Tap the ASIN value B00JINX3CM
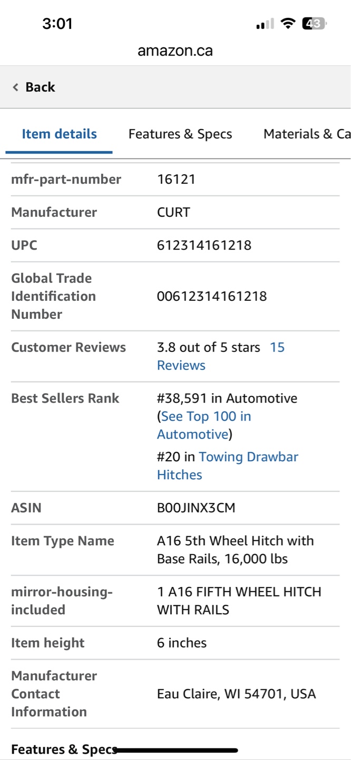Viewport: 351px width, 760px height. pyautogui.click(x=196, y=508)
